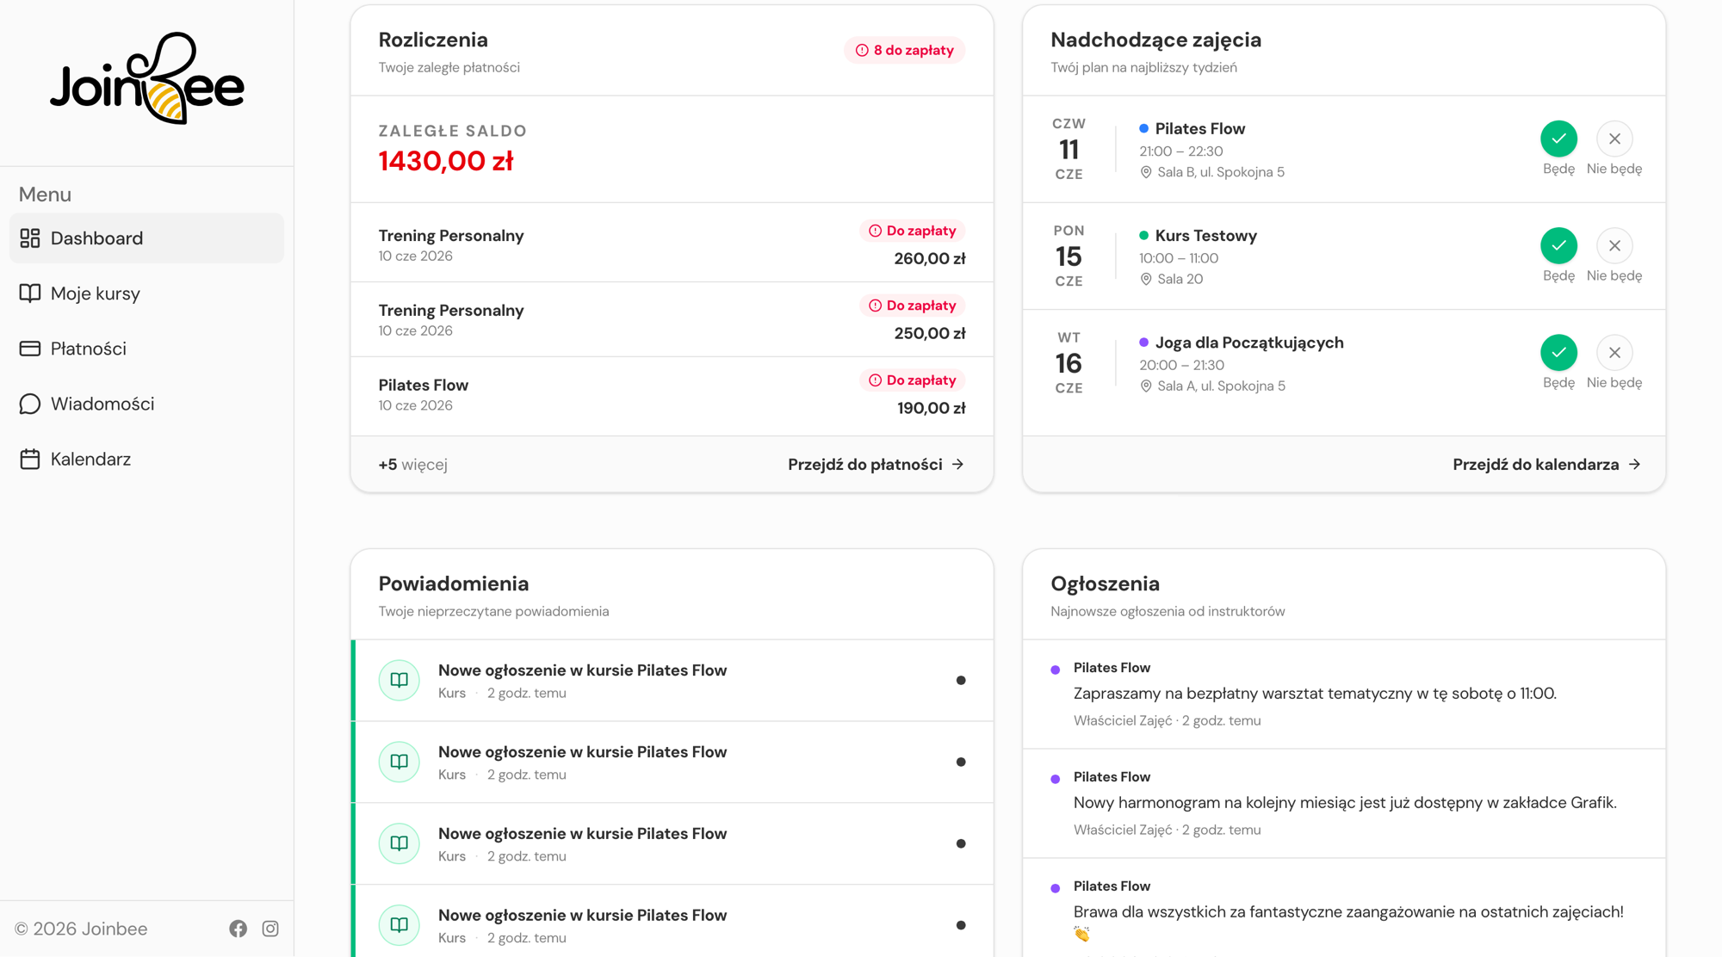
Task: Follow Przejdź do płatności link
Action: tap(876, 465)
